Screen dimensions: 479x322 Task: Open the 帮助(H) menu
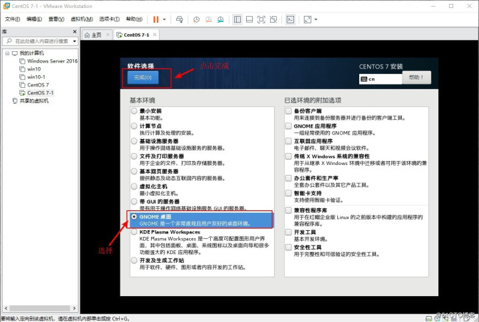tap(134, 19)
